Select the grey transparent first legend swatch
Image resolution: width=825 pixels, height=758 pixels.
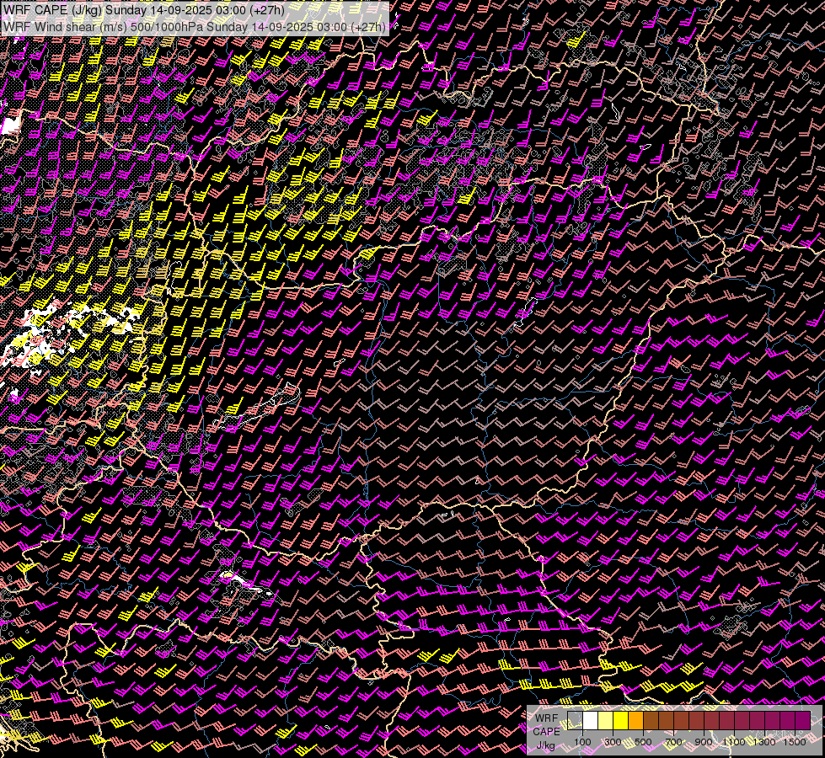575,720
